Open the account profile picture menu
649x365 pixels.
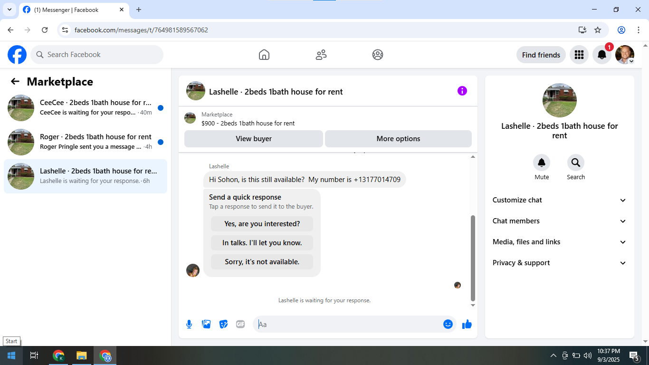point(624,55)
